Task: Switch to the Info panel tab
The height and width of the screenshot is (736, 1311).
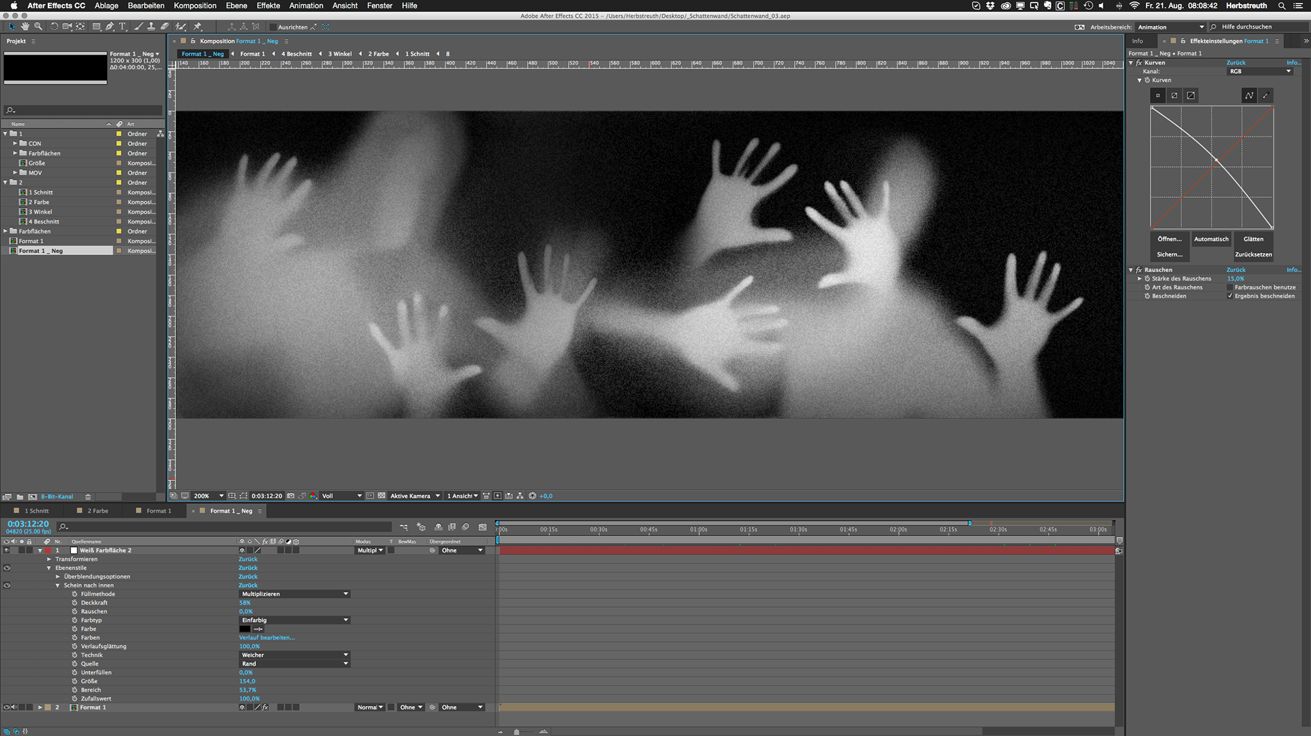Action: coord(1138,41)
